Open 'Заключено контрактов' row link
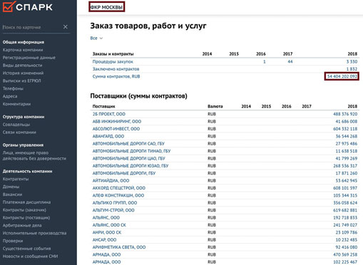The width and height of the screenshot is (363, 265). (116, 69)
